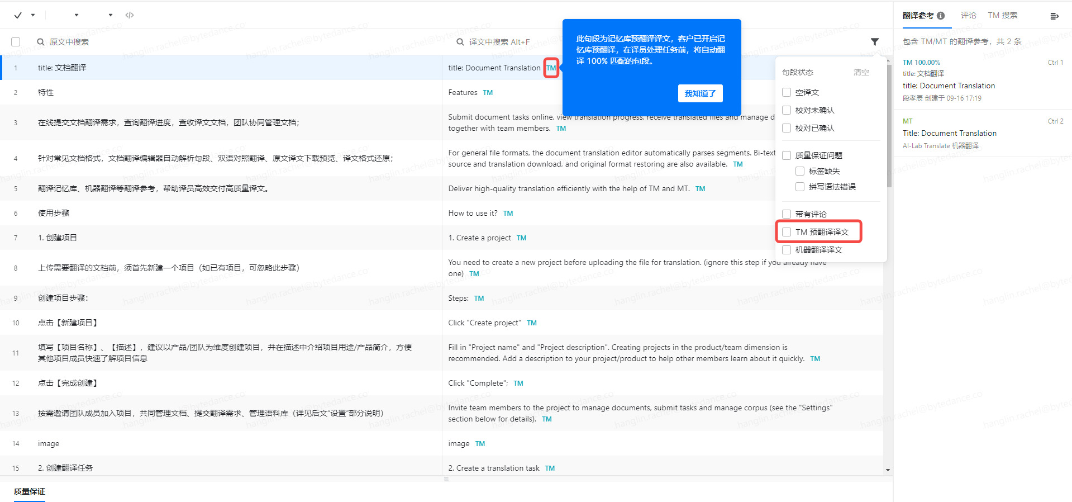Click the info icon beside 翻译参考
Image resolution: width=1072 pixels, height=502 pixels.
(x=941, y=16)
